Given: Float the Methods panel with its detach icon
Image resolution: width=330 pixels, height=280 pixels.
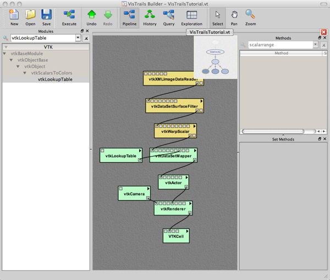Looking at the screenshot, I should point(320,37).
